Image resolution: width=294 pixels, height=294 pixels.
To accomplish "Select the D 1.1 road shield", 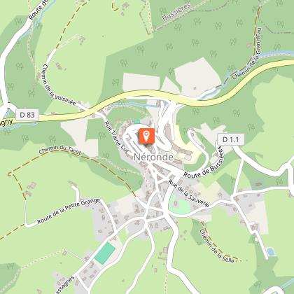I will tap(231, 139).
